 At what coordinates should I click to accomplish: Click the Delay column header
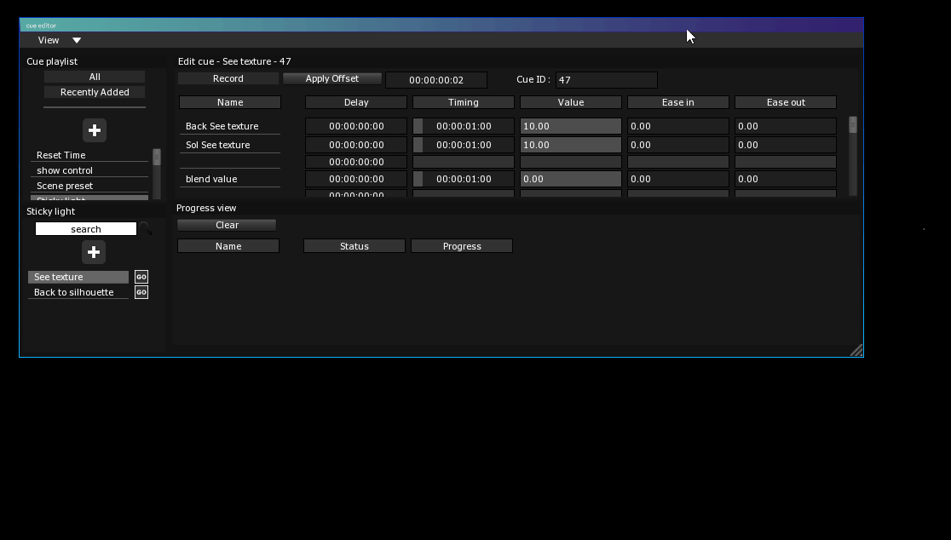(356, 102)
